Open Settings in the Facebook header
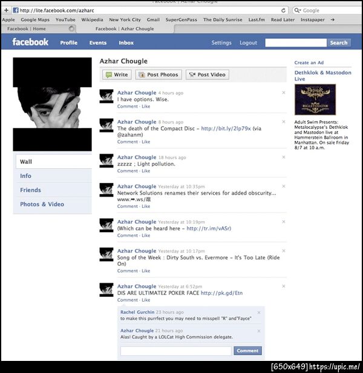 [221, 42]
